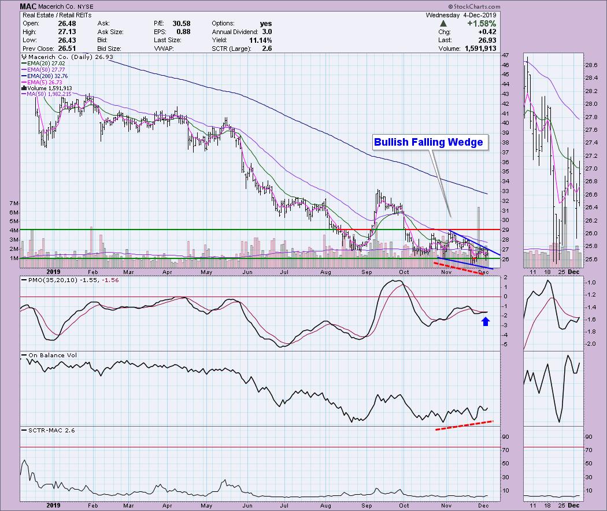Click the On Balance Vol indicator label
Image resolution: width=607 pixels, height=511 pixels.
click(49, 355)
